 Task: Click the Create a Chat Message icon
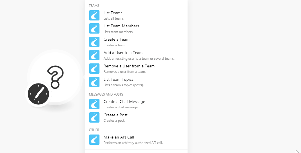[x=94, y=104]
